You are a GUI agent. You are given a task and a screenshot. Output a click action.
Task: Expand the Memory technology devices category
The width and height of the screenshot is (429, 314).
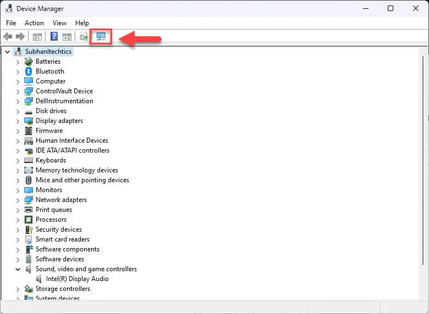point(18,171)
